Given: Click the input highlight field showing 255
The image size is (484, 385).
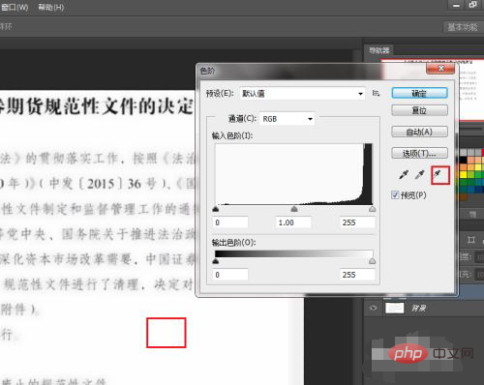Looking at the screenshot, I should [x=357, y=222].
